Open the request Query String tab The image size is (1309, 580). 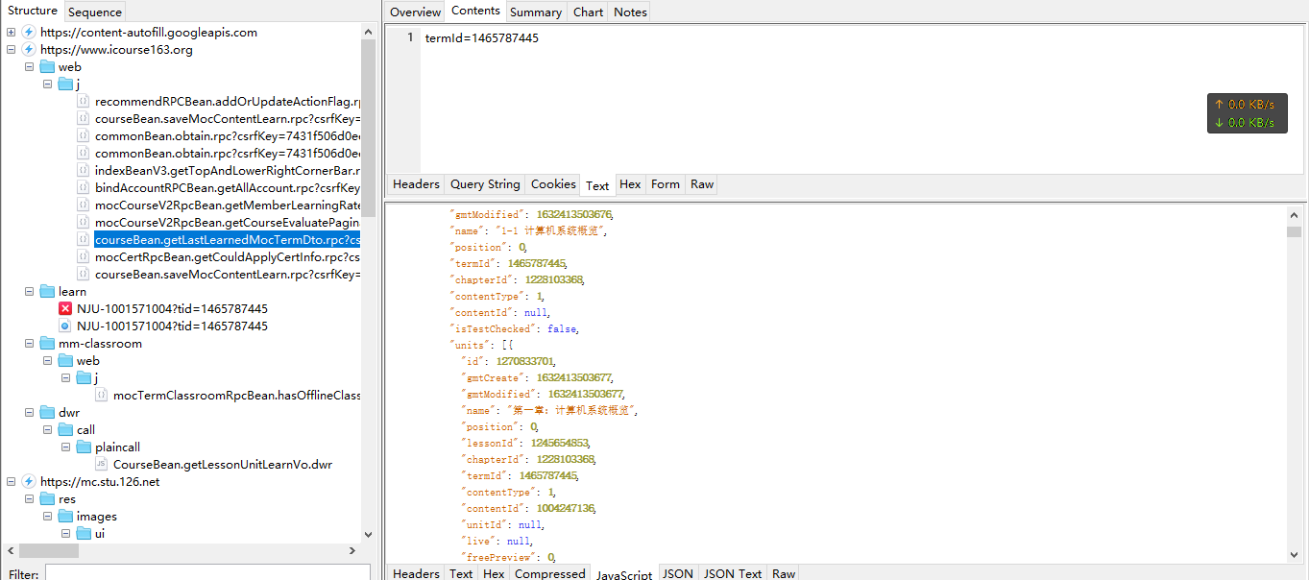pos(485,184)
